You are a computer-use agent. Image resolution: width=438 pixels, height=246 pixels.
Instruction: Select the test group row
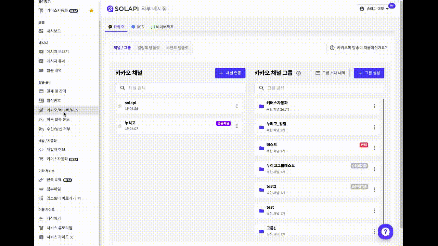click(317, 210)
